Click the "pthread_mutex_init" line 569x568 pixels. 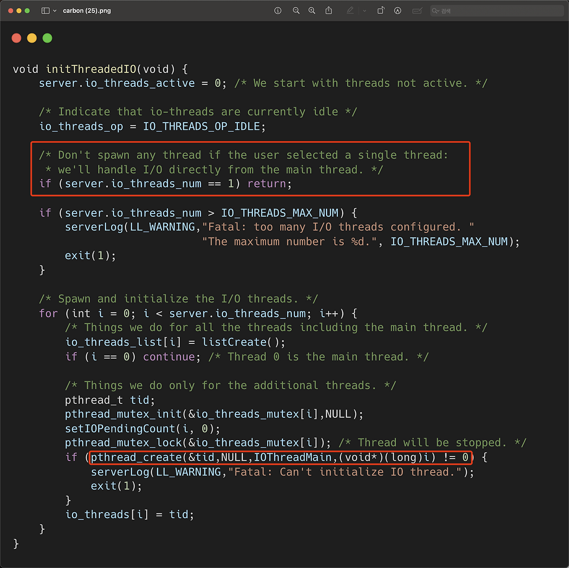coord(214,415)
